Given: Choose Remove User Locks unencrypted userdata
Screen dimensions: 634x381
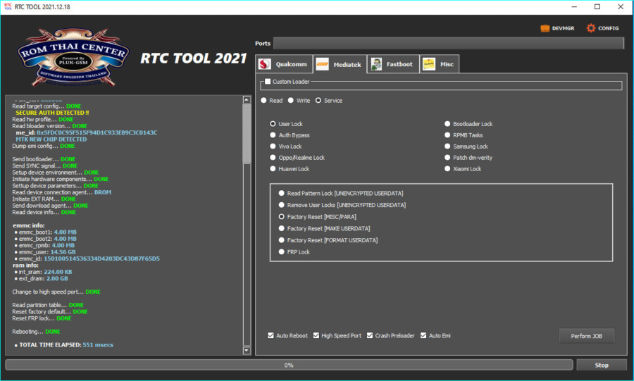Looking at the screenshot, I should click(281, 205).
